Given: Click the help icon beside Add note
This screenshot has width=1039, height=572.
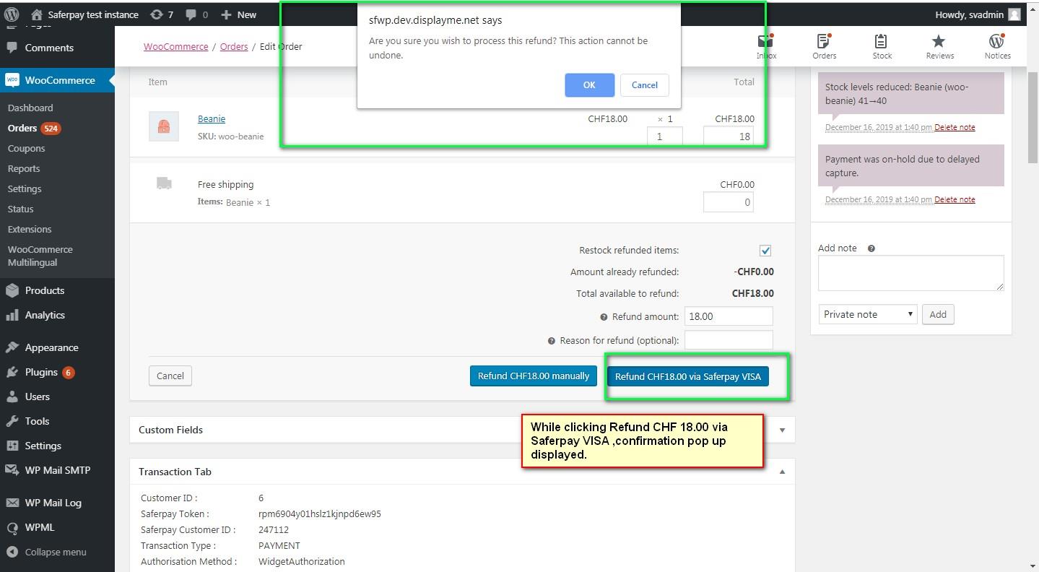Looking at the screenshot, I should 871,248.
